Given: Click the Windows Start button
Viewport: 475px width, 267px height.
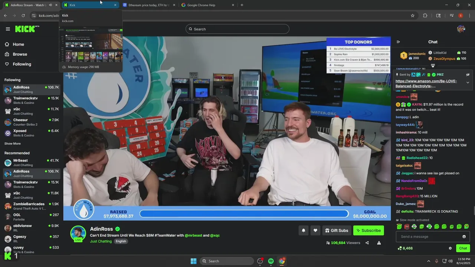Looking at the screenshot, I should point(193,261).
